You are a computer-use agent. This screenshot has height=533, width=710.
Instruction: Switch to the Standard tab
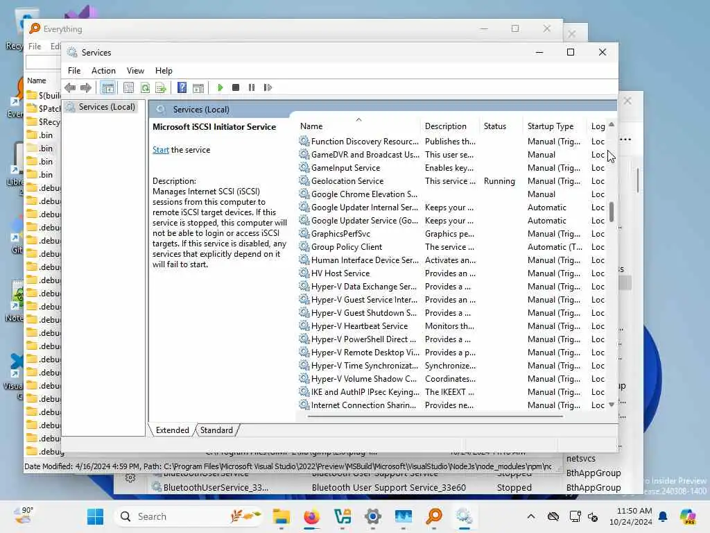click(216, 430)
